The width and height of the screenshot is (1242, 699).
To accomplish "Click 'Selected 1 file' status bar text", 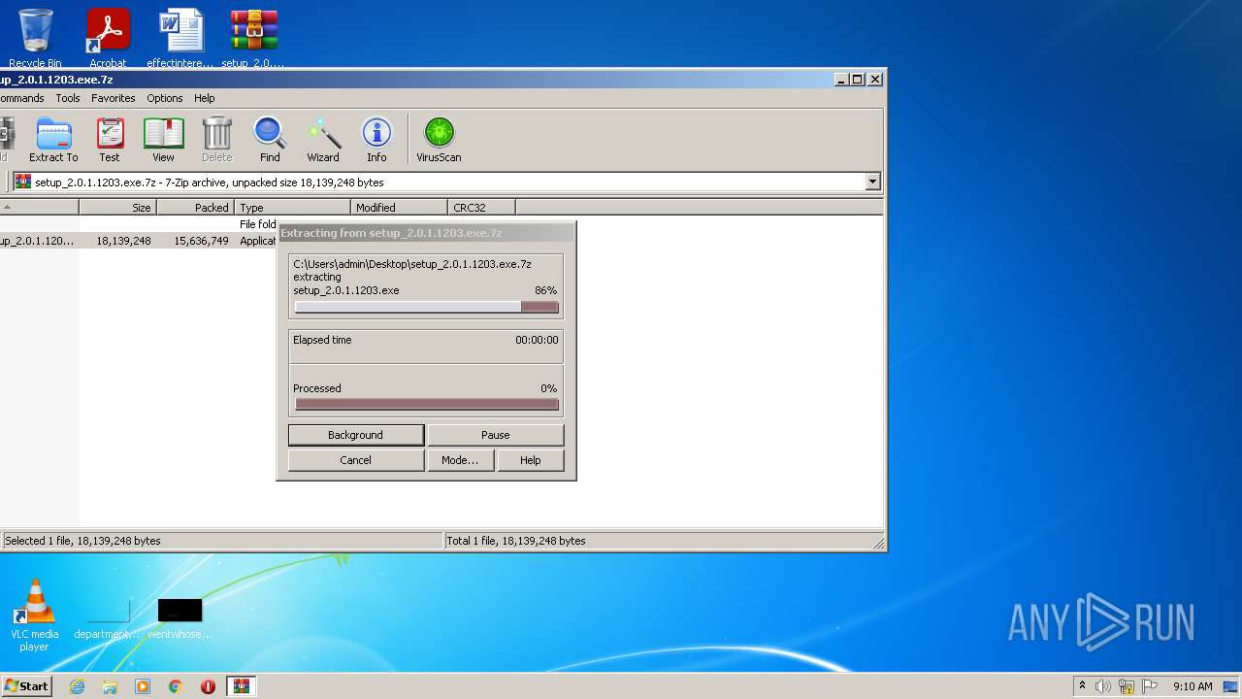I will [82, 541].
